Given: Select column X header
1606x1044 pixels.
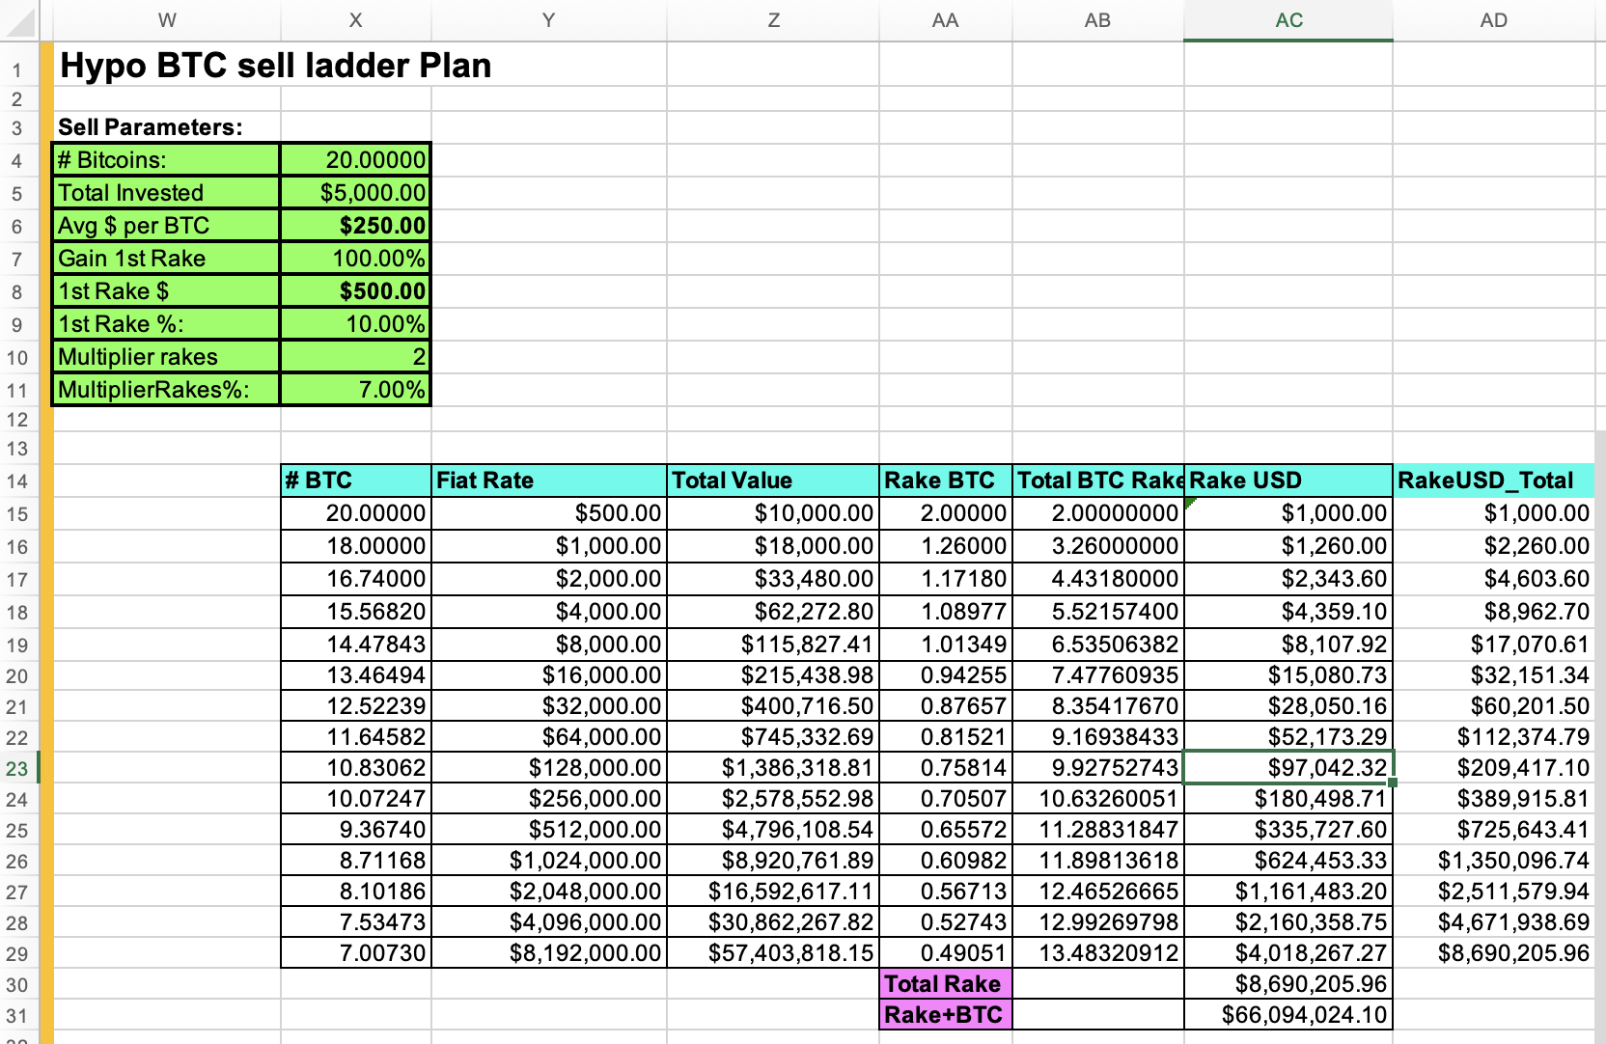Looking at the screenshot, I should 356,20.
